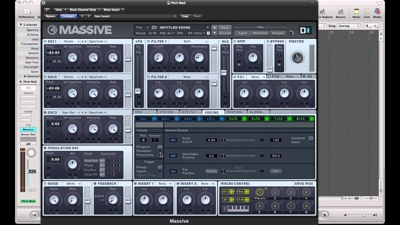Click the 6 LFO modulation drag handle
400x225 pixels.
click(x=267, y=119)
